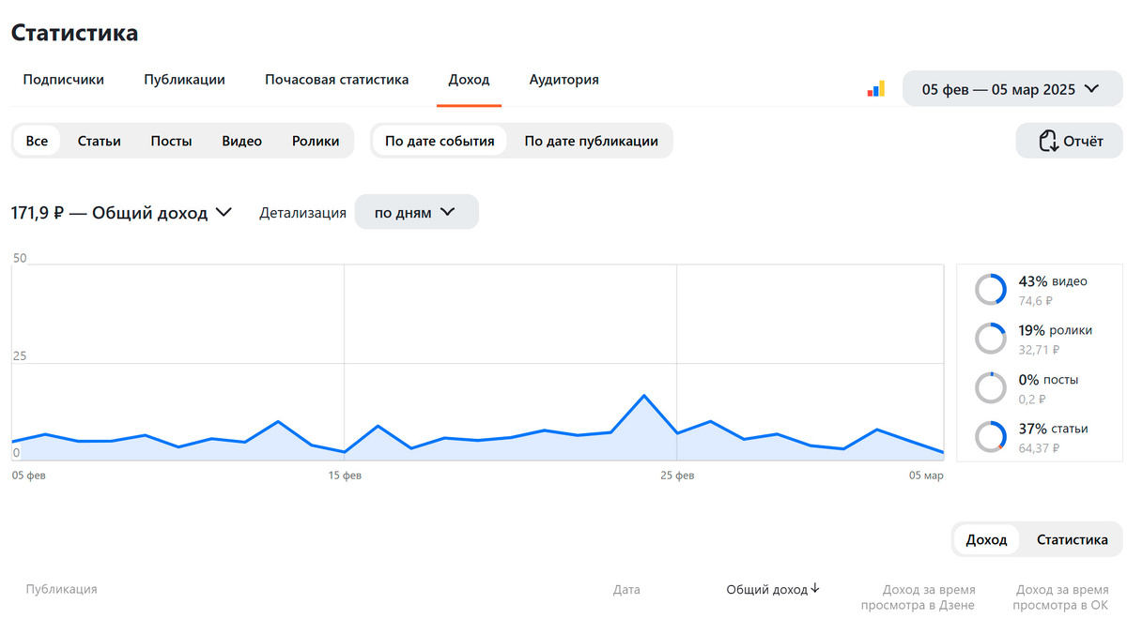Open the date range dropdown 05 фев — 05 мар 2025

1011,89
